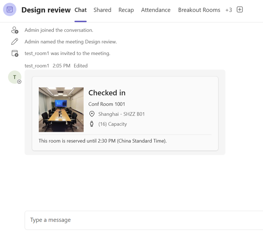
Task: Click the room-invited calendar icon
Action: tap(14, 53)
